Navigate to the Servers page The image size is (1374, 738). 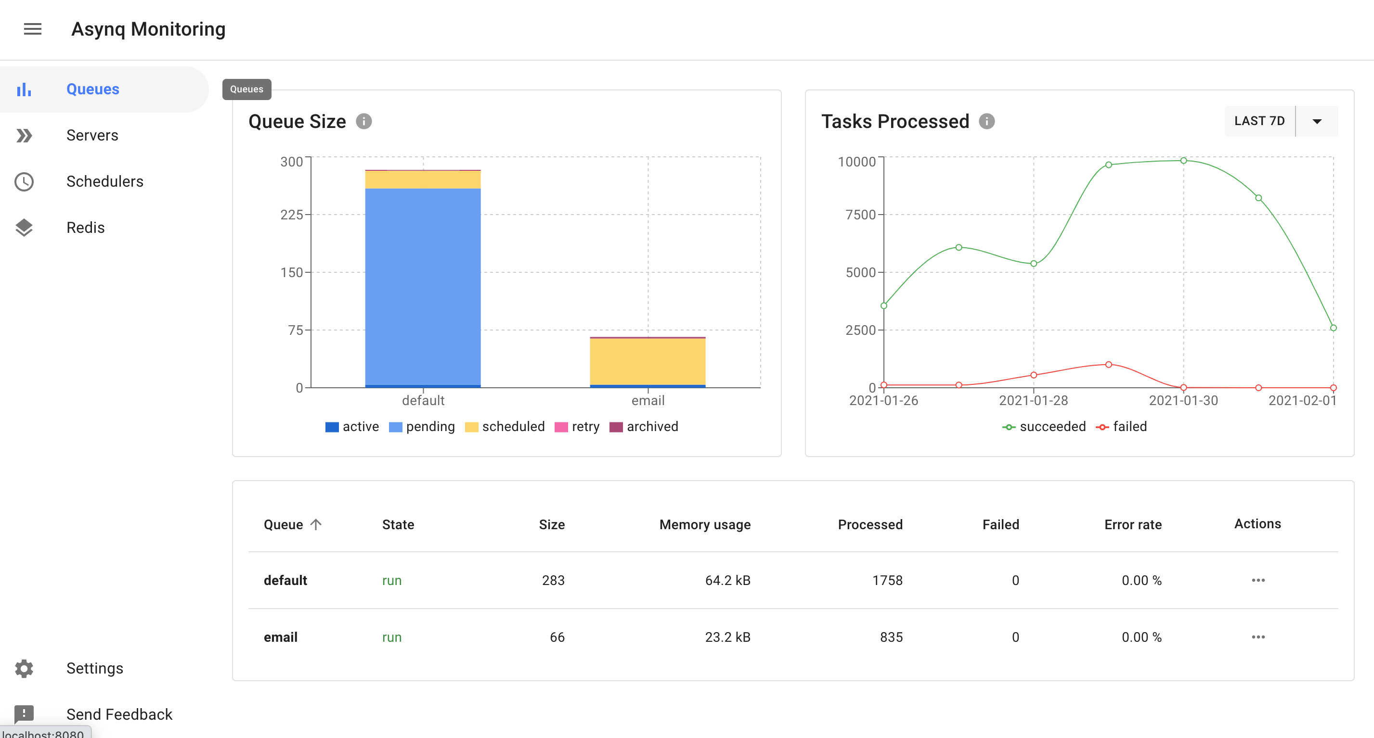point(92,135)
